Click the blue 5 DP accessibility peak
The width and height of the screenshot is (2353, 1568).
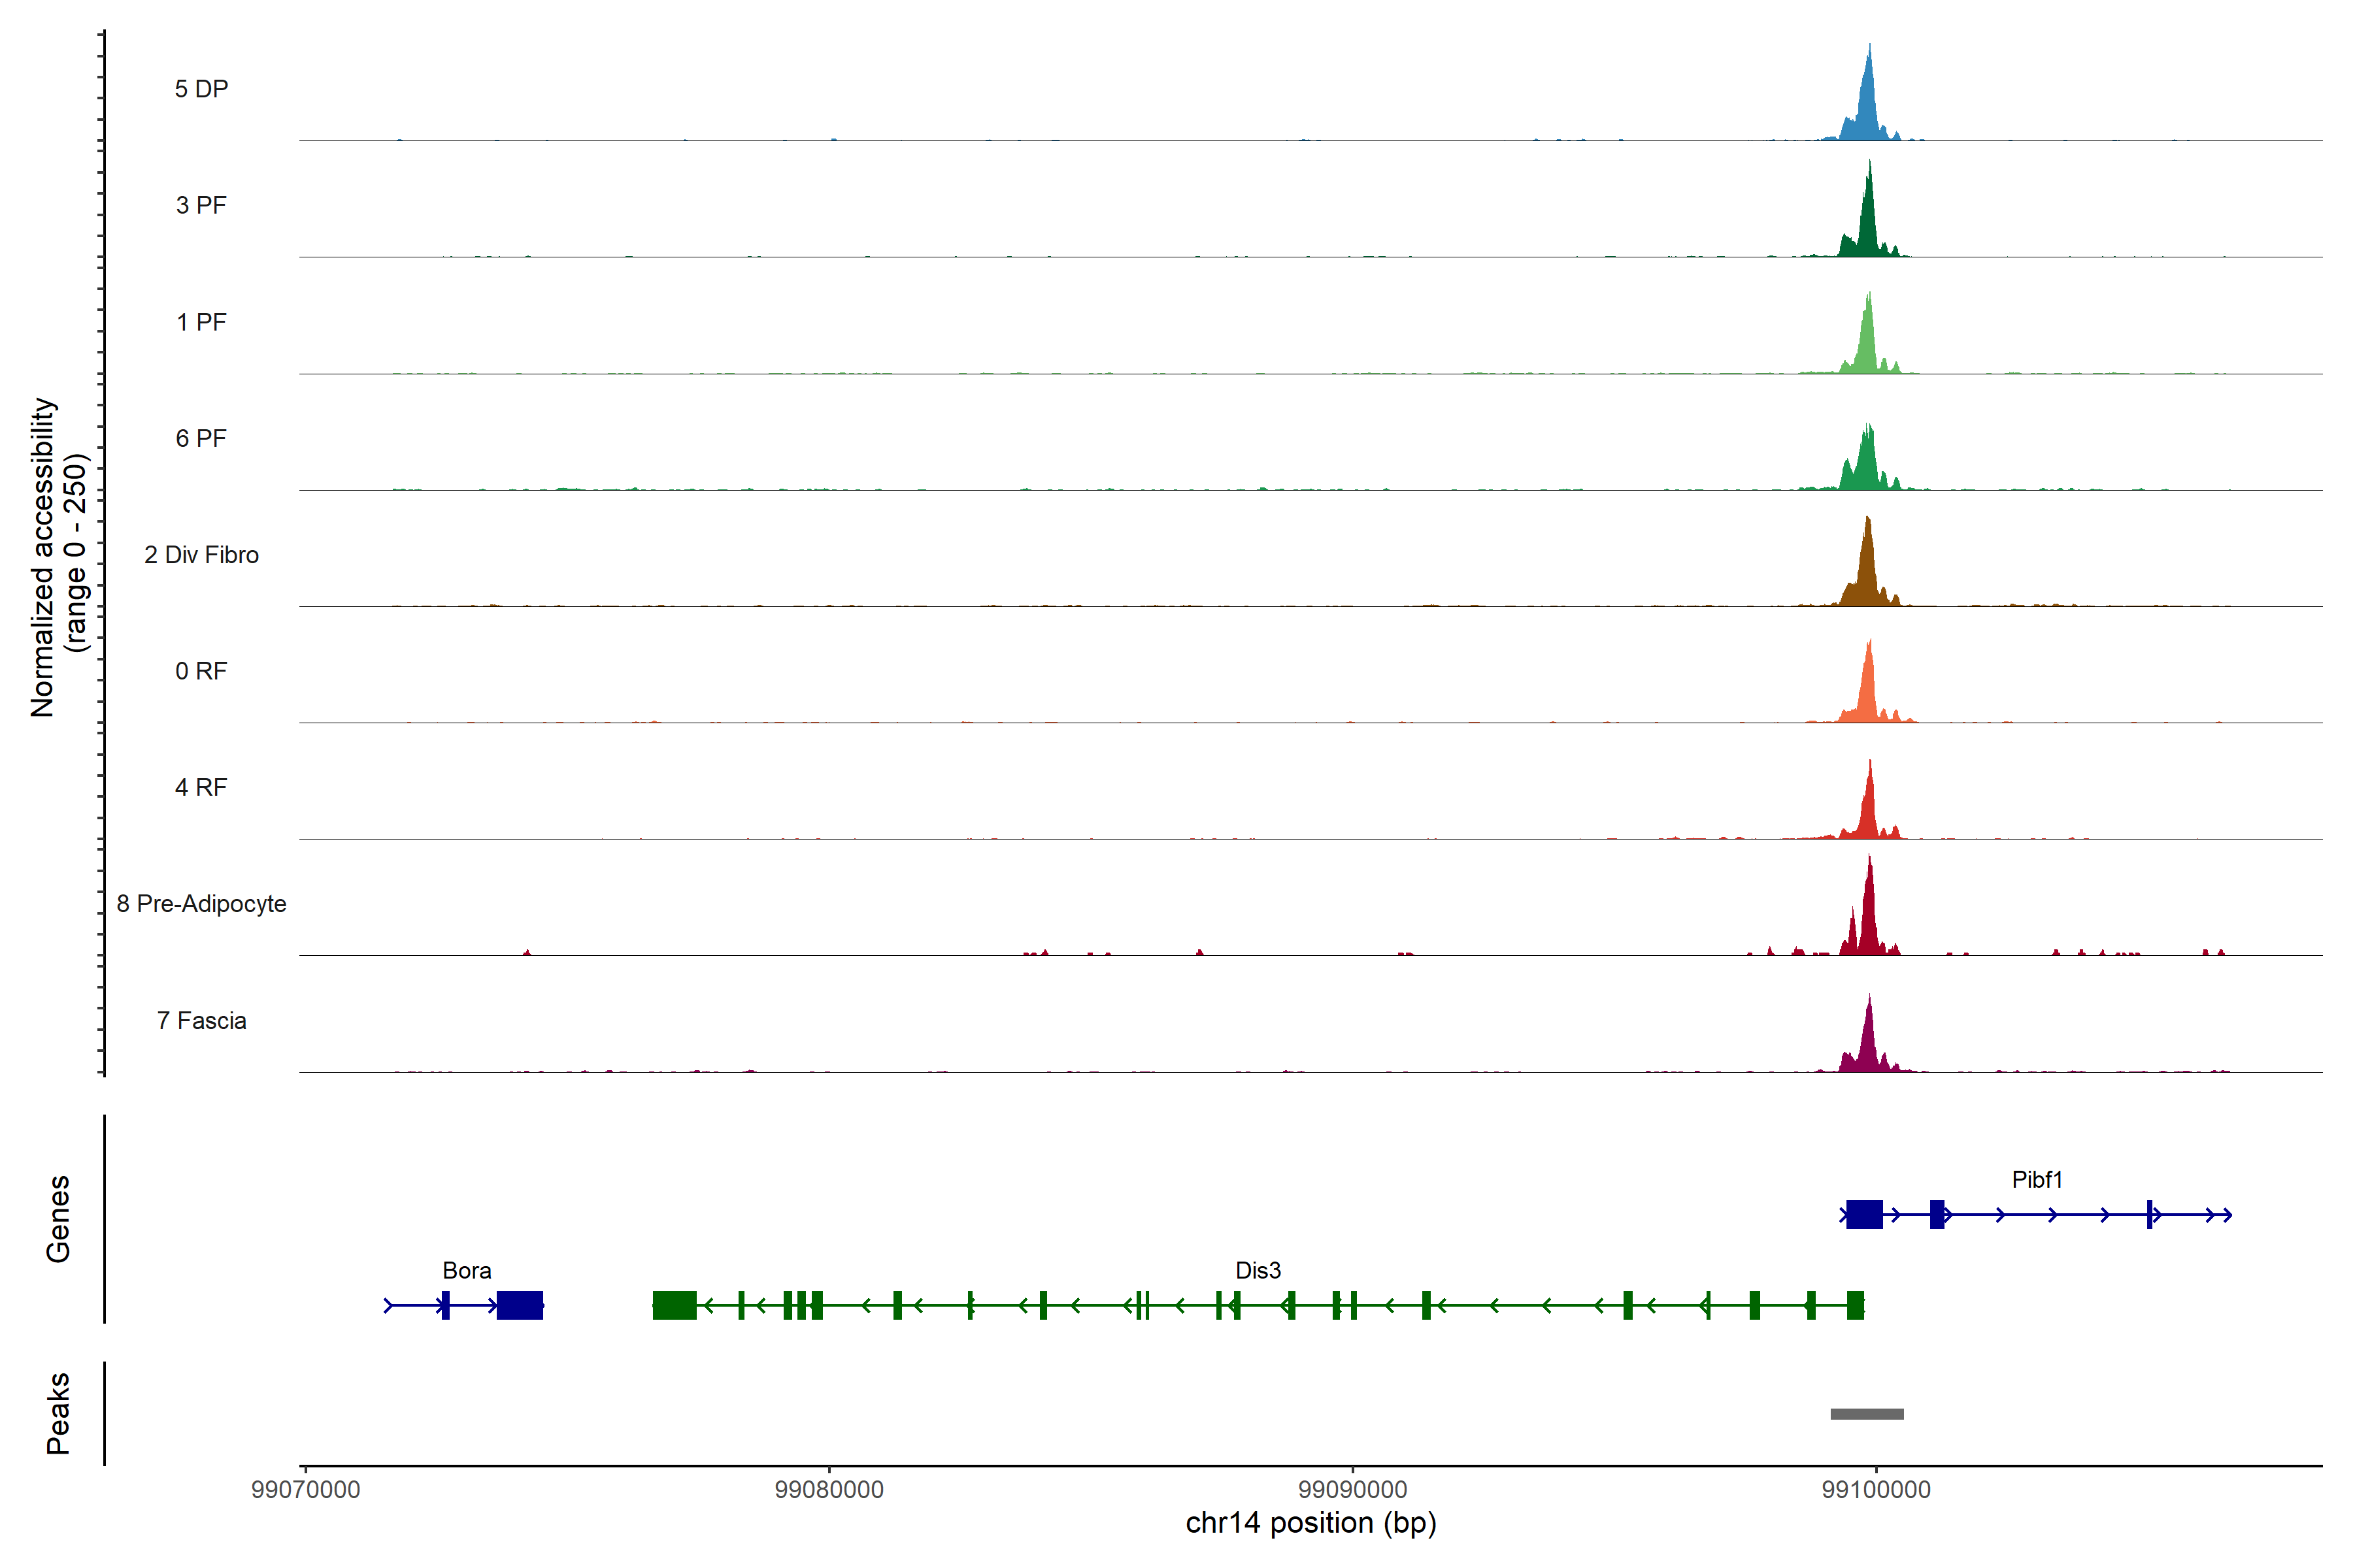[x=1867, y=110]
